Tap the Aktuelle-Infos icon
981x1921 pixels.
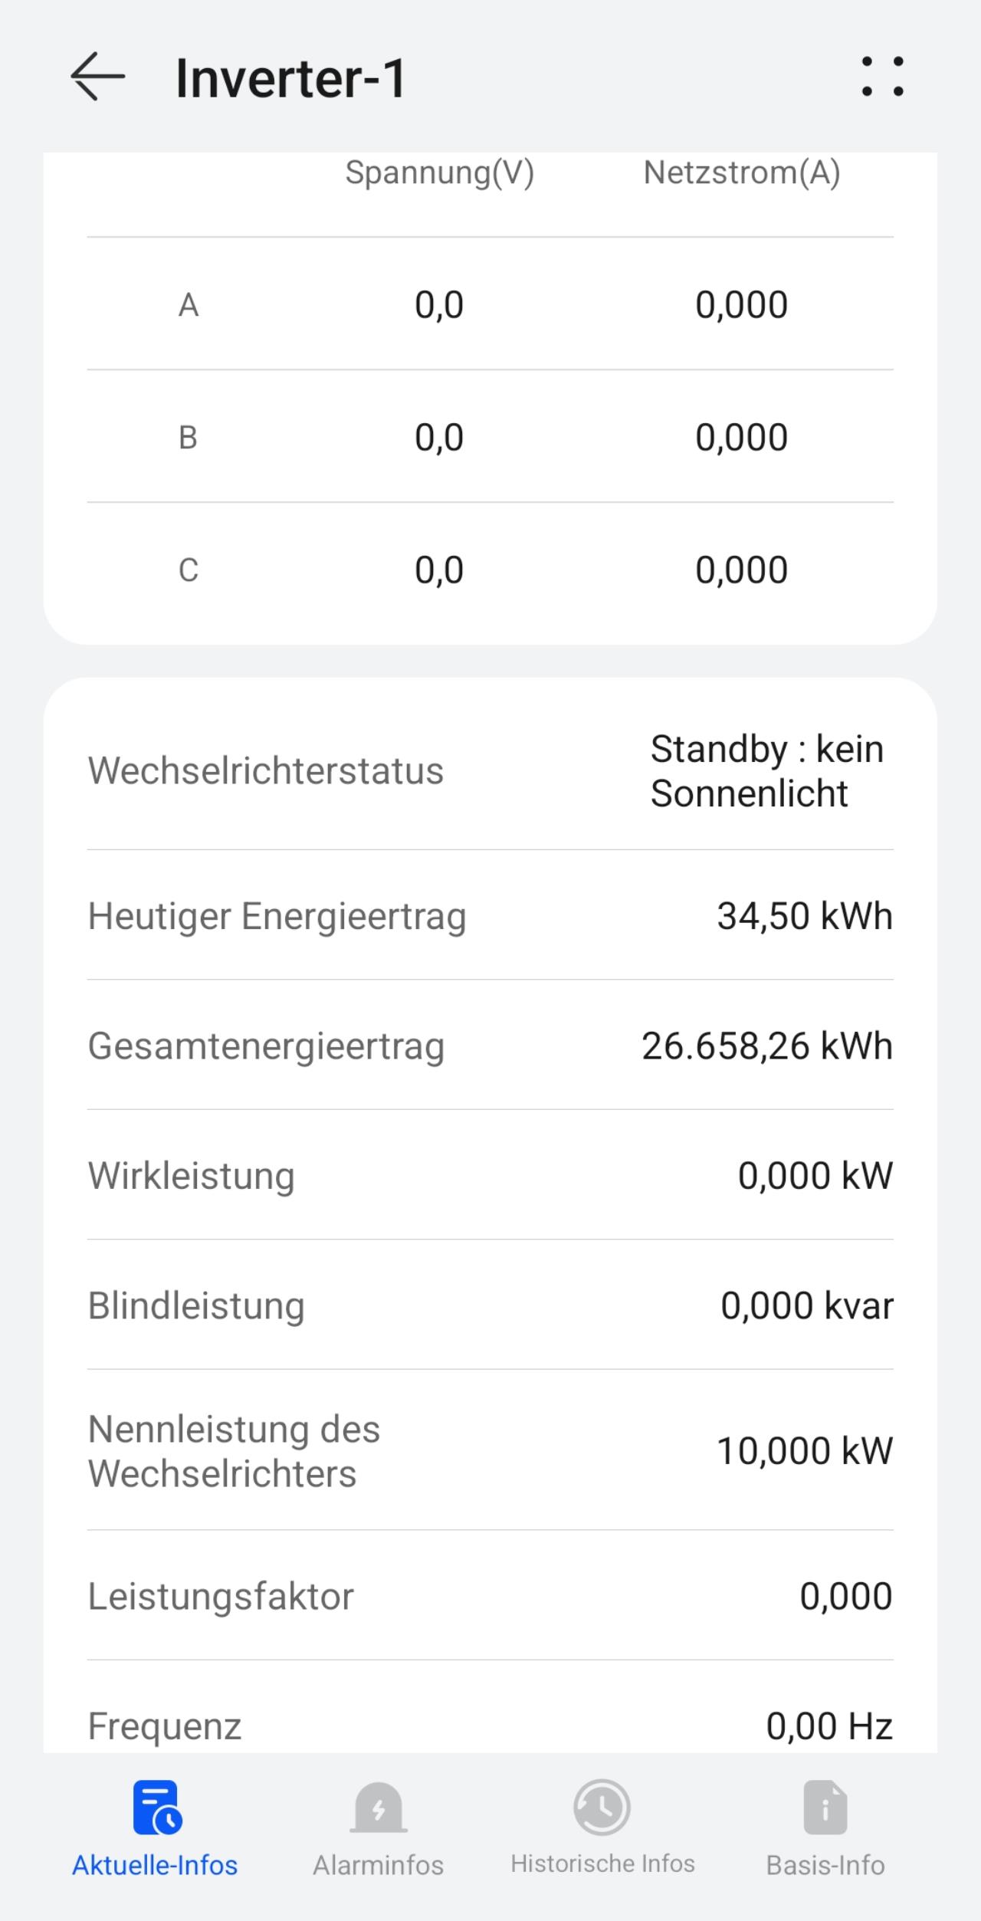pyautogui.click(x=156, y=1808)
